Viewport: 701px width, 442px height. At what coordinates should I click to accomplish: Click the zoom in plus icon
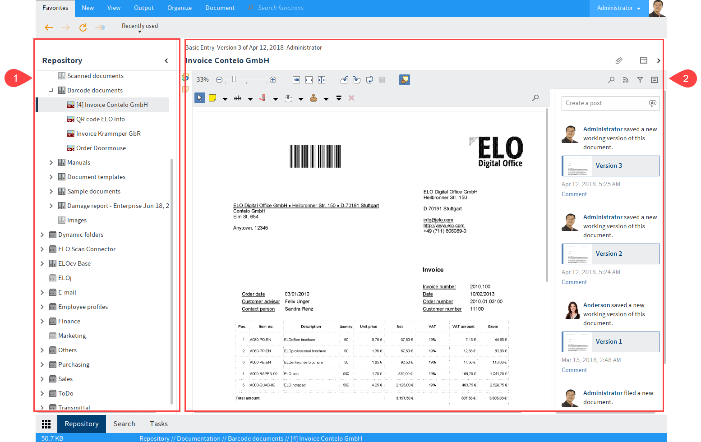273,80
